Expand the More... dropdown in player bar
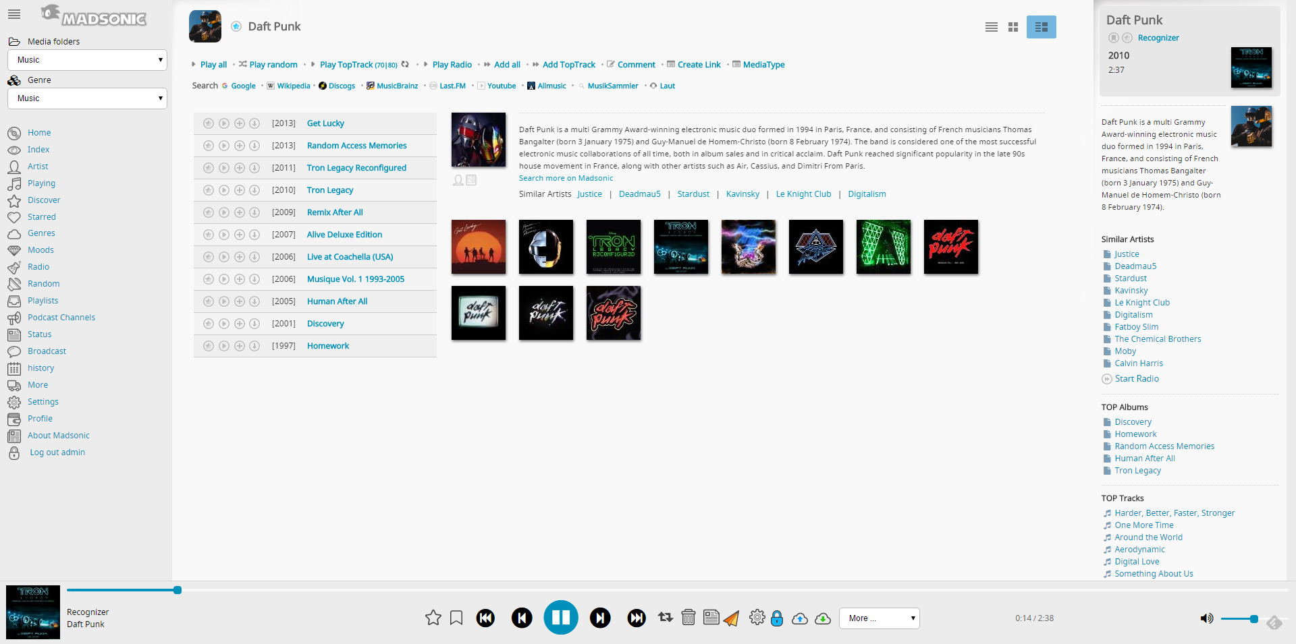 coord(879,618)
